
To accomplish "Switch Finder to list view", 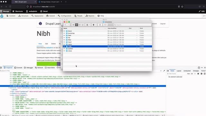I will pyautogui.click(x=77, y=25).
